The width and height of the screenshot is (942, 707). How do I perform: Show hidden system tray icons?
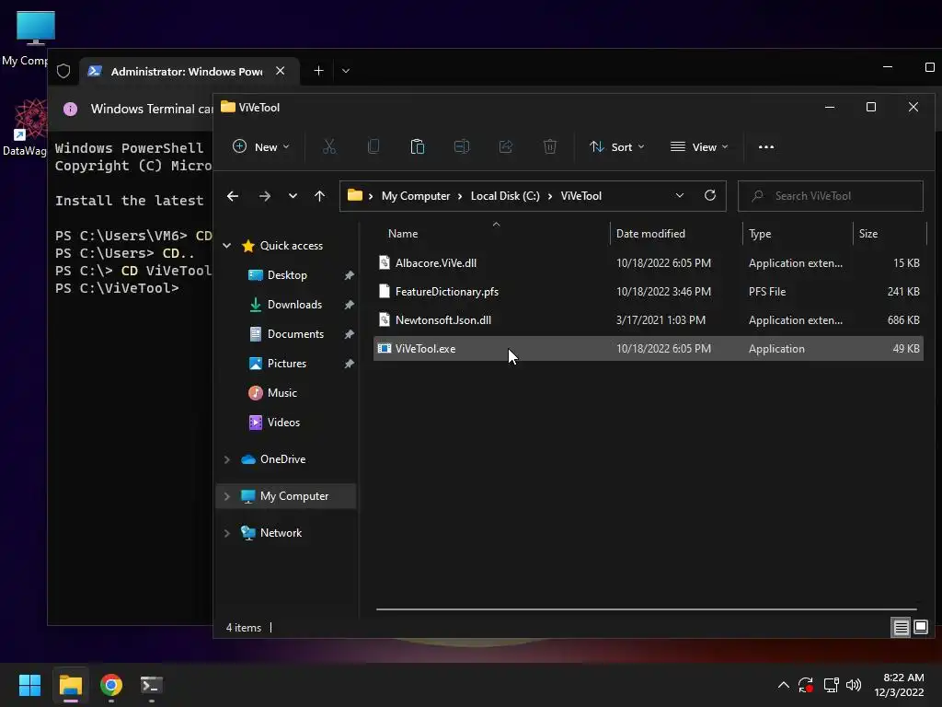click(784, 685)
